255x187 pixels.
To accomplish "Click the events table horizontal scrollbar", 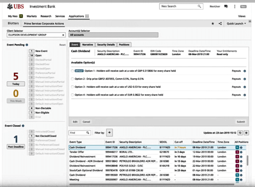I will tap(152, 184).
